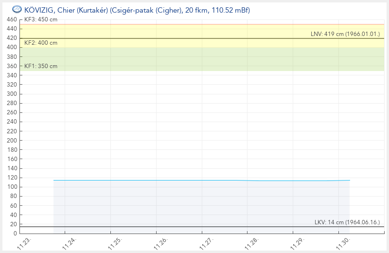This screenshot has width=389, height=253.
Task: Click the blue water level line
Action: point(194,181)
